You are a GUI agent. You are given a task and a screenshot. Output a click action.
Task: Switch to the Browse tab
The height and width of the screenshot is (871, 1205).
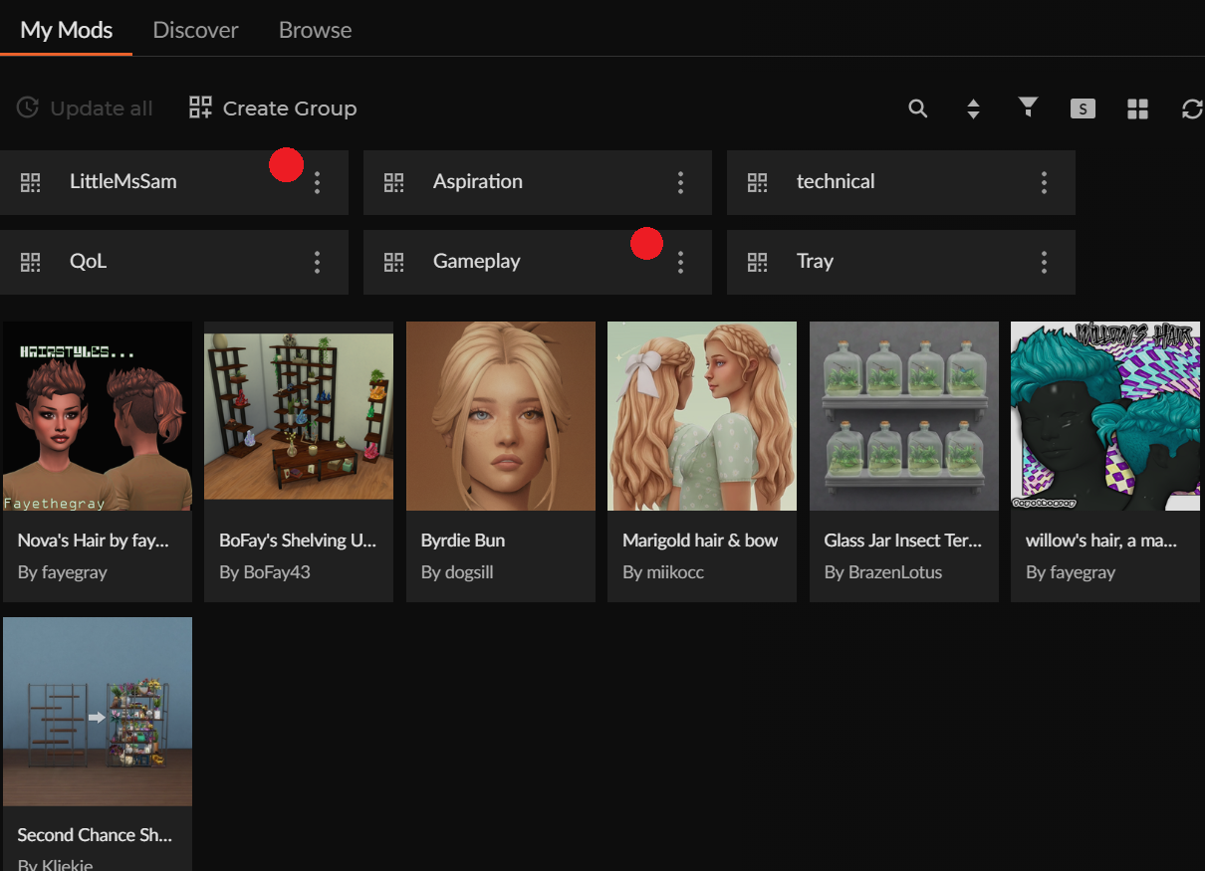315,30
